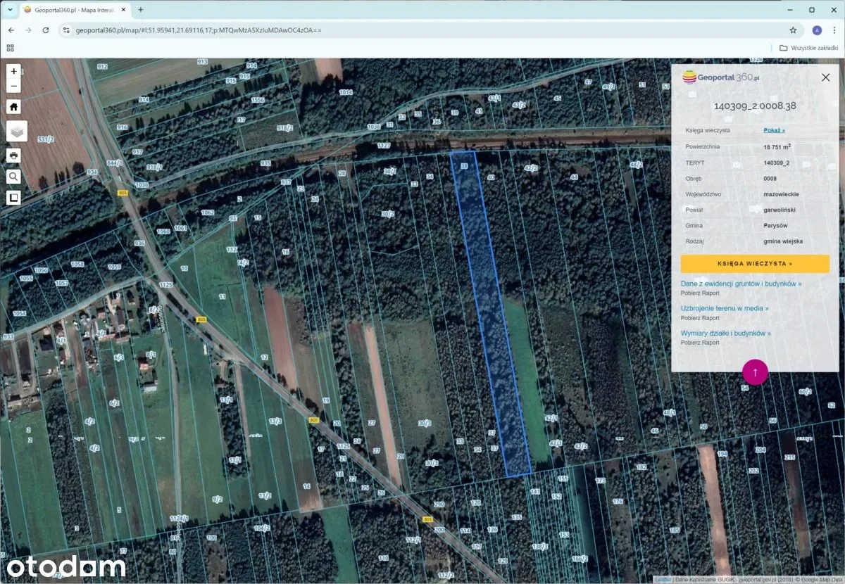
Task: Open Dane z ewidencji gruntów i budynków
Action: click(741, 284)
